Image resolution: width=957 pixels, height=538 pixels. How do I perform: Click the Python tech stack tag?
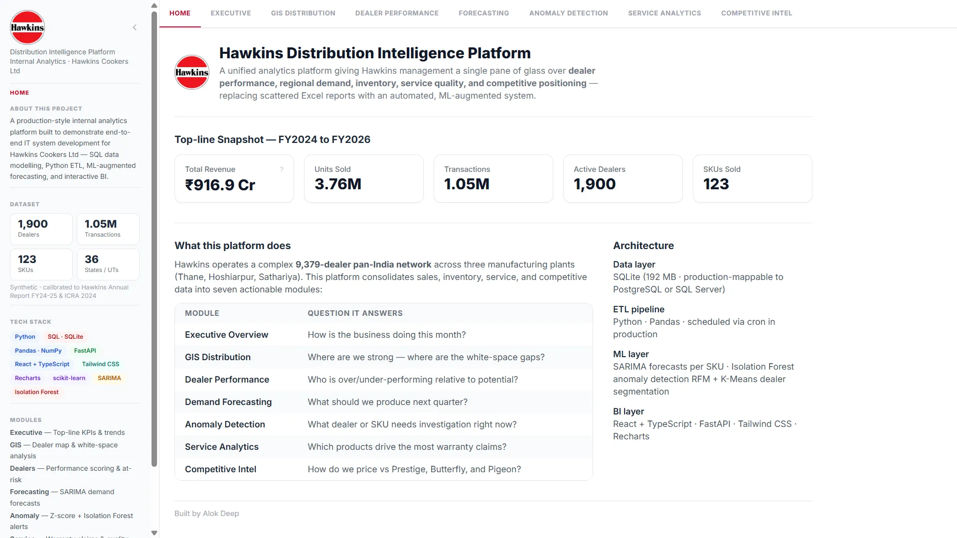[x=25, y=337]
